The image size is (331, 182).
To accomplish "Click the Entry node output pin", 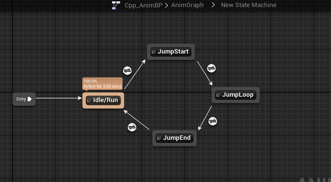I will pos(30,99).
